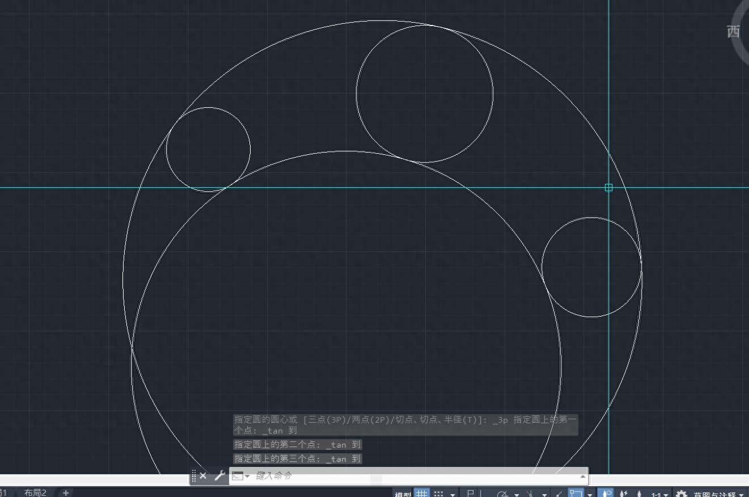Switch to the 布局2 layout tab
This screenshot has width=749, height=497.
point(35,492)
